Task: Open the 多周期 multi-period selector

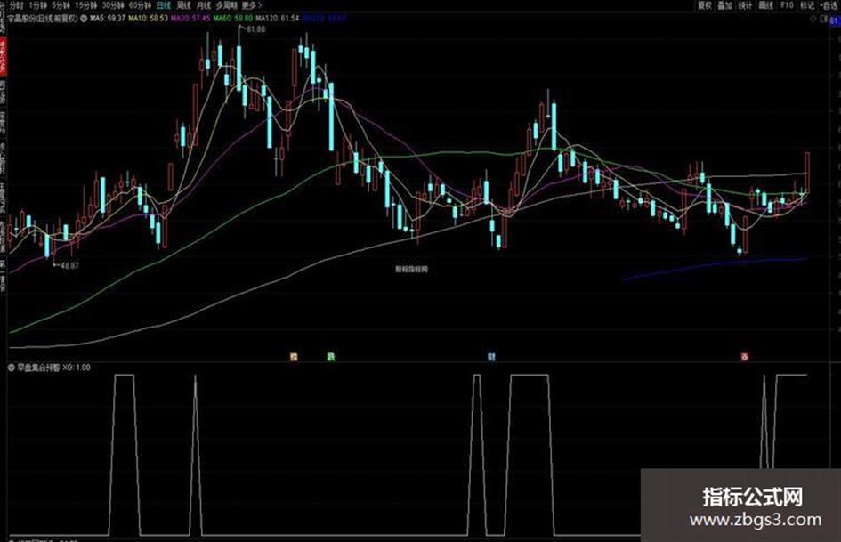Action: coord(226,5)
